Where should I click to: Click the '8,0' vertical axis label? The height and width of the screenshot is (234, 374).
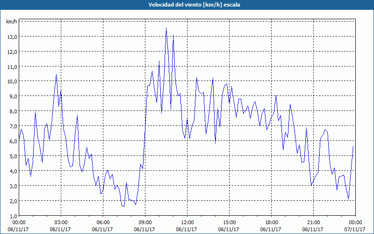pos(14,111)
